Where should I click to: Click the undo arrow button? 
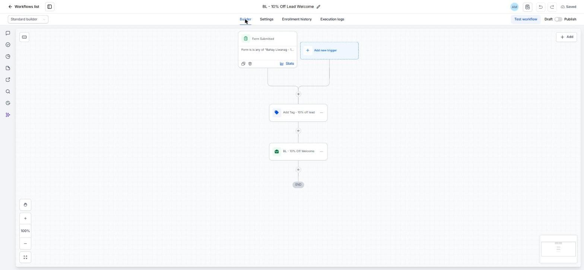pos(540,7)
